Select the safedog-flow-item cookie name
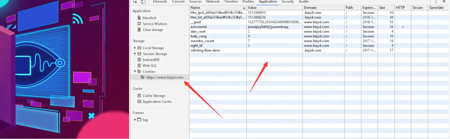 click(205, 50)
